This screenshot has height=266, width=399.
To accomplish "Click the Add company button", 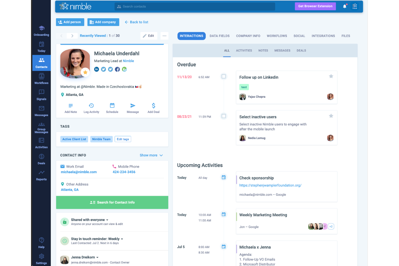I will 103,22.
